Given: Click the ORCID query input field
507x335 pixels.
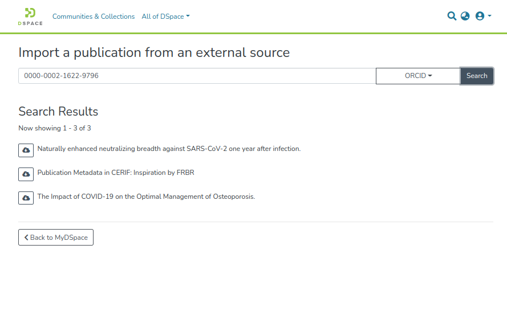Looking at the screenshot, I should pyautogui.click(x=197, y=76).
